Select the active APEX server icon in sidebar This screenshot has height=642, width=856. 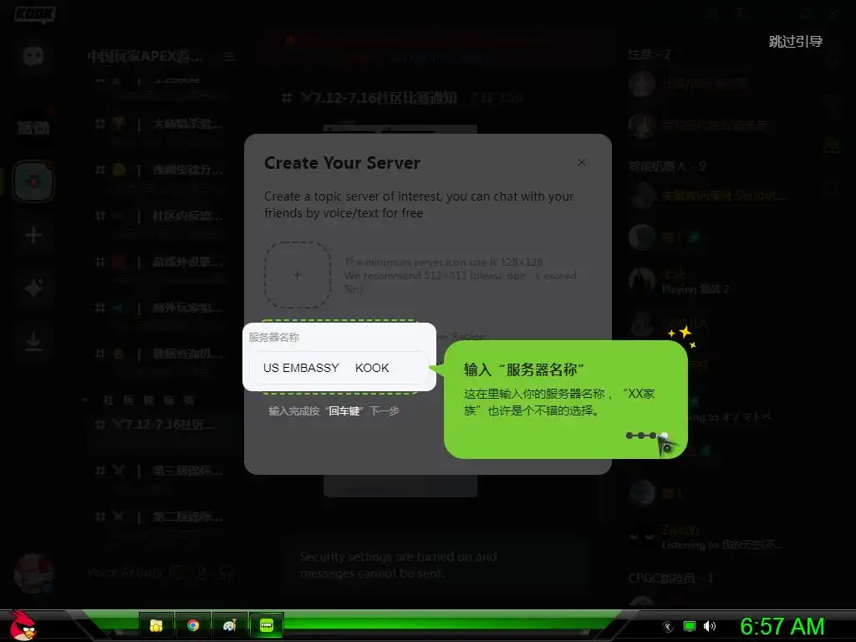[33, 181]
